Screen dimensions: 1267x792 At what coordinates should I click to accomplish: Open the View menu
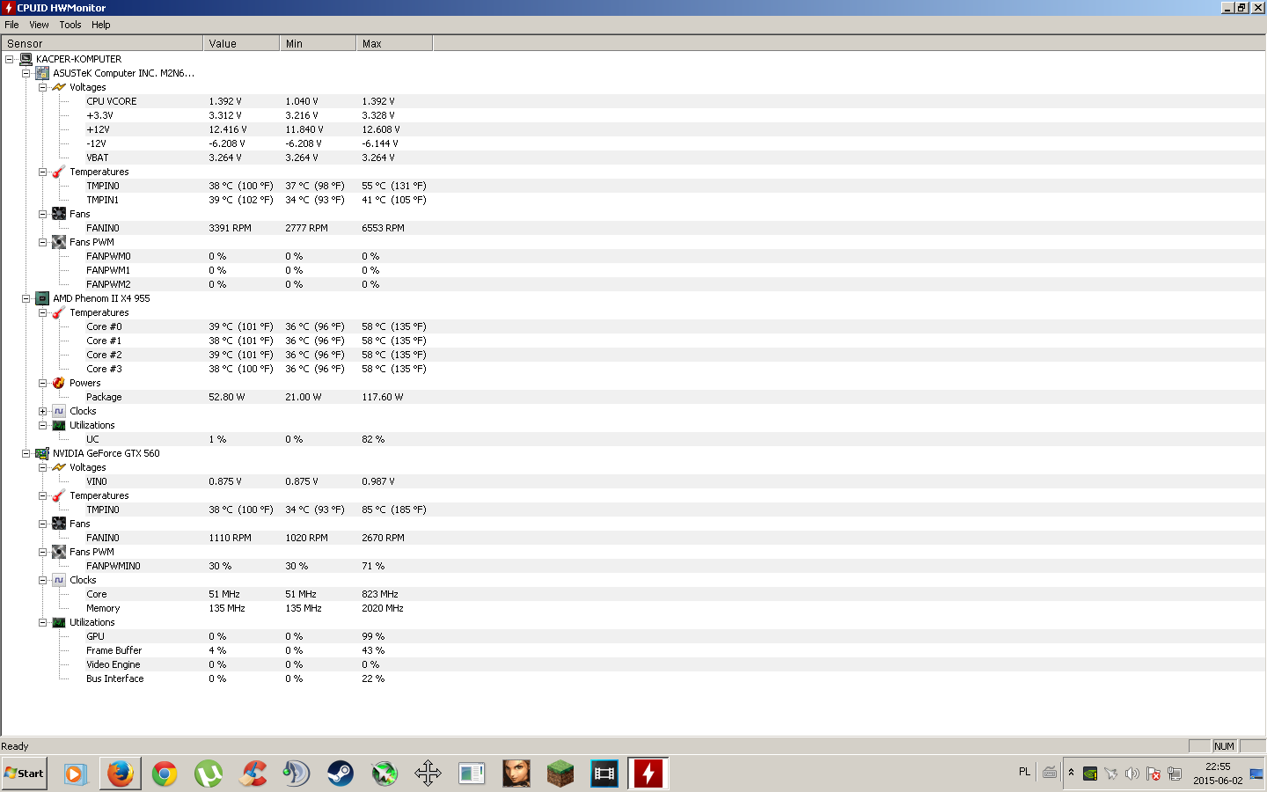click(x=39, y=25)
